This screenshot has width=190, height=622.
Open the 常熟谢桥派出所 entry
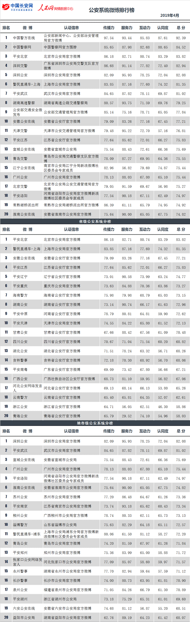click(26, 205)
